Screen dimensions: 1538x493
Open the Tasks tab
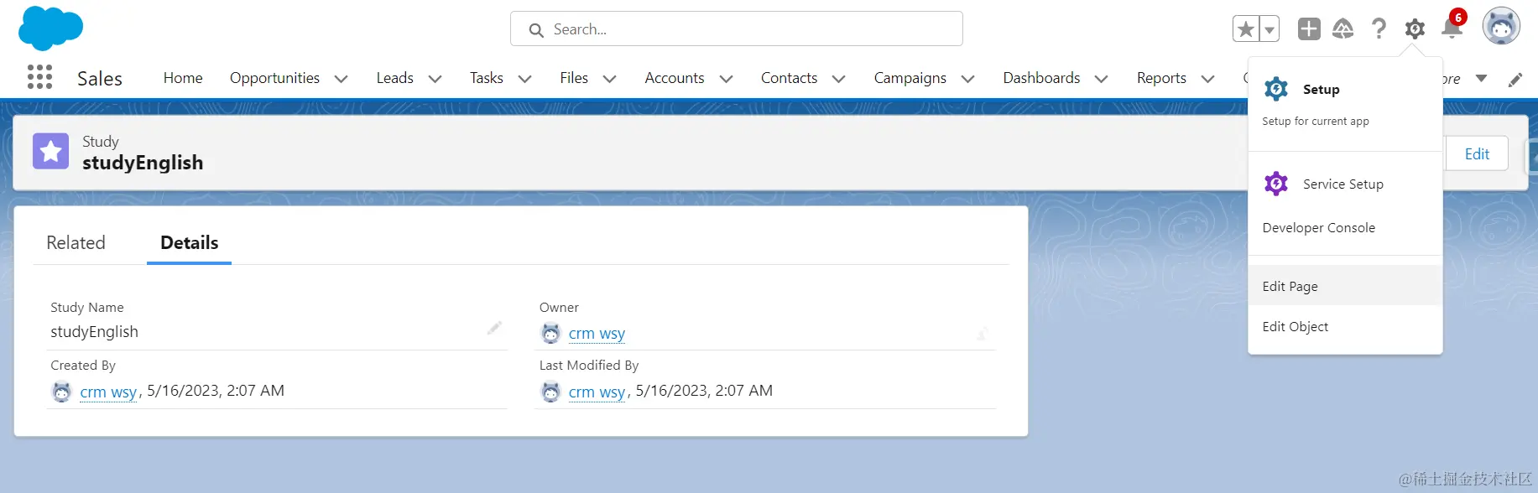[487, 78]
